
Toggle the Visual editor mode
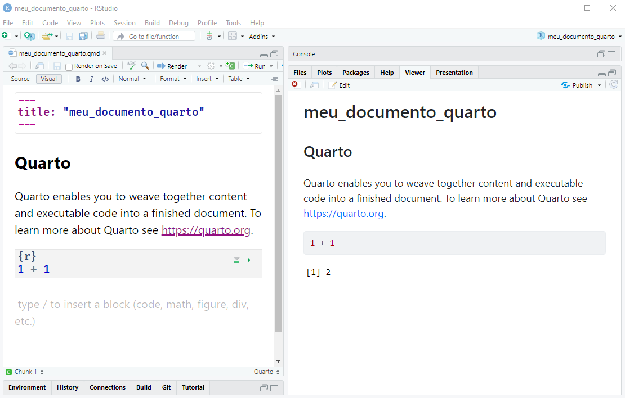click(x=48, y=79)
